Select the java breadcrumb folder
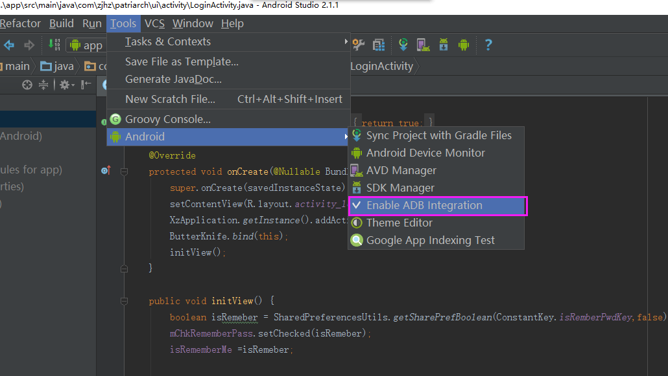Image resolution: width=668 pixels, height=376 pixels. (57, 67)
